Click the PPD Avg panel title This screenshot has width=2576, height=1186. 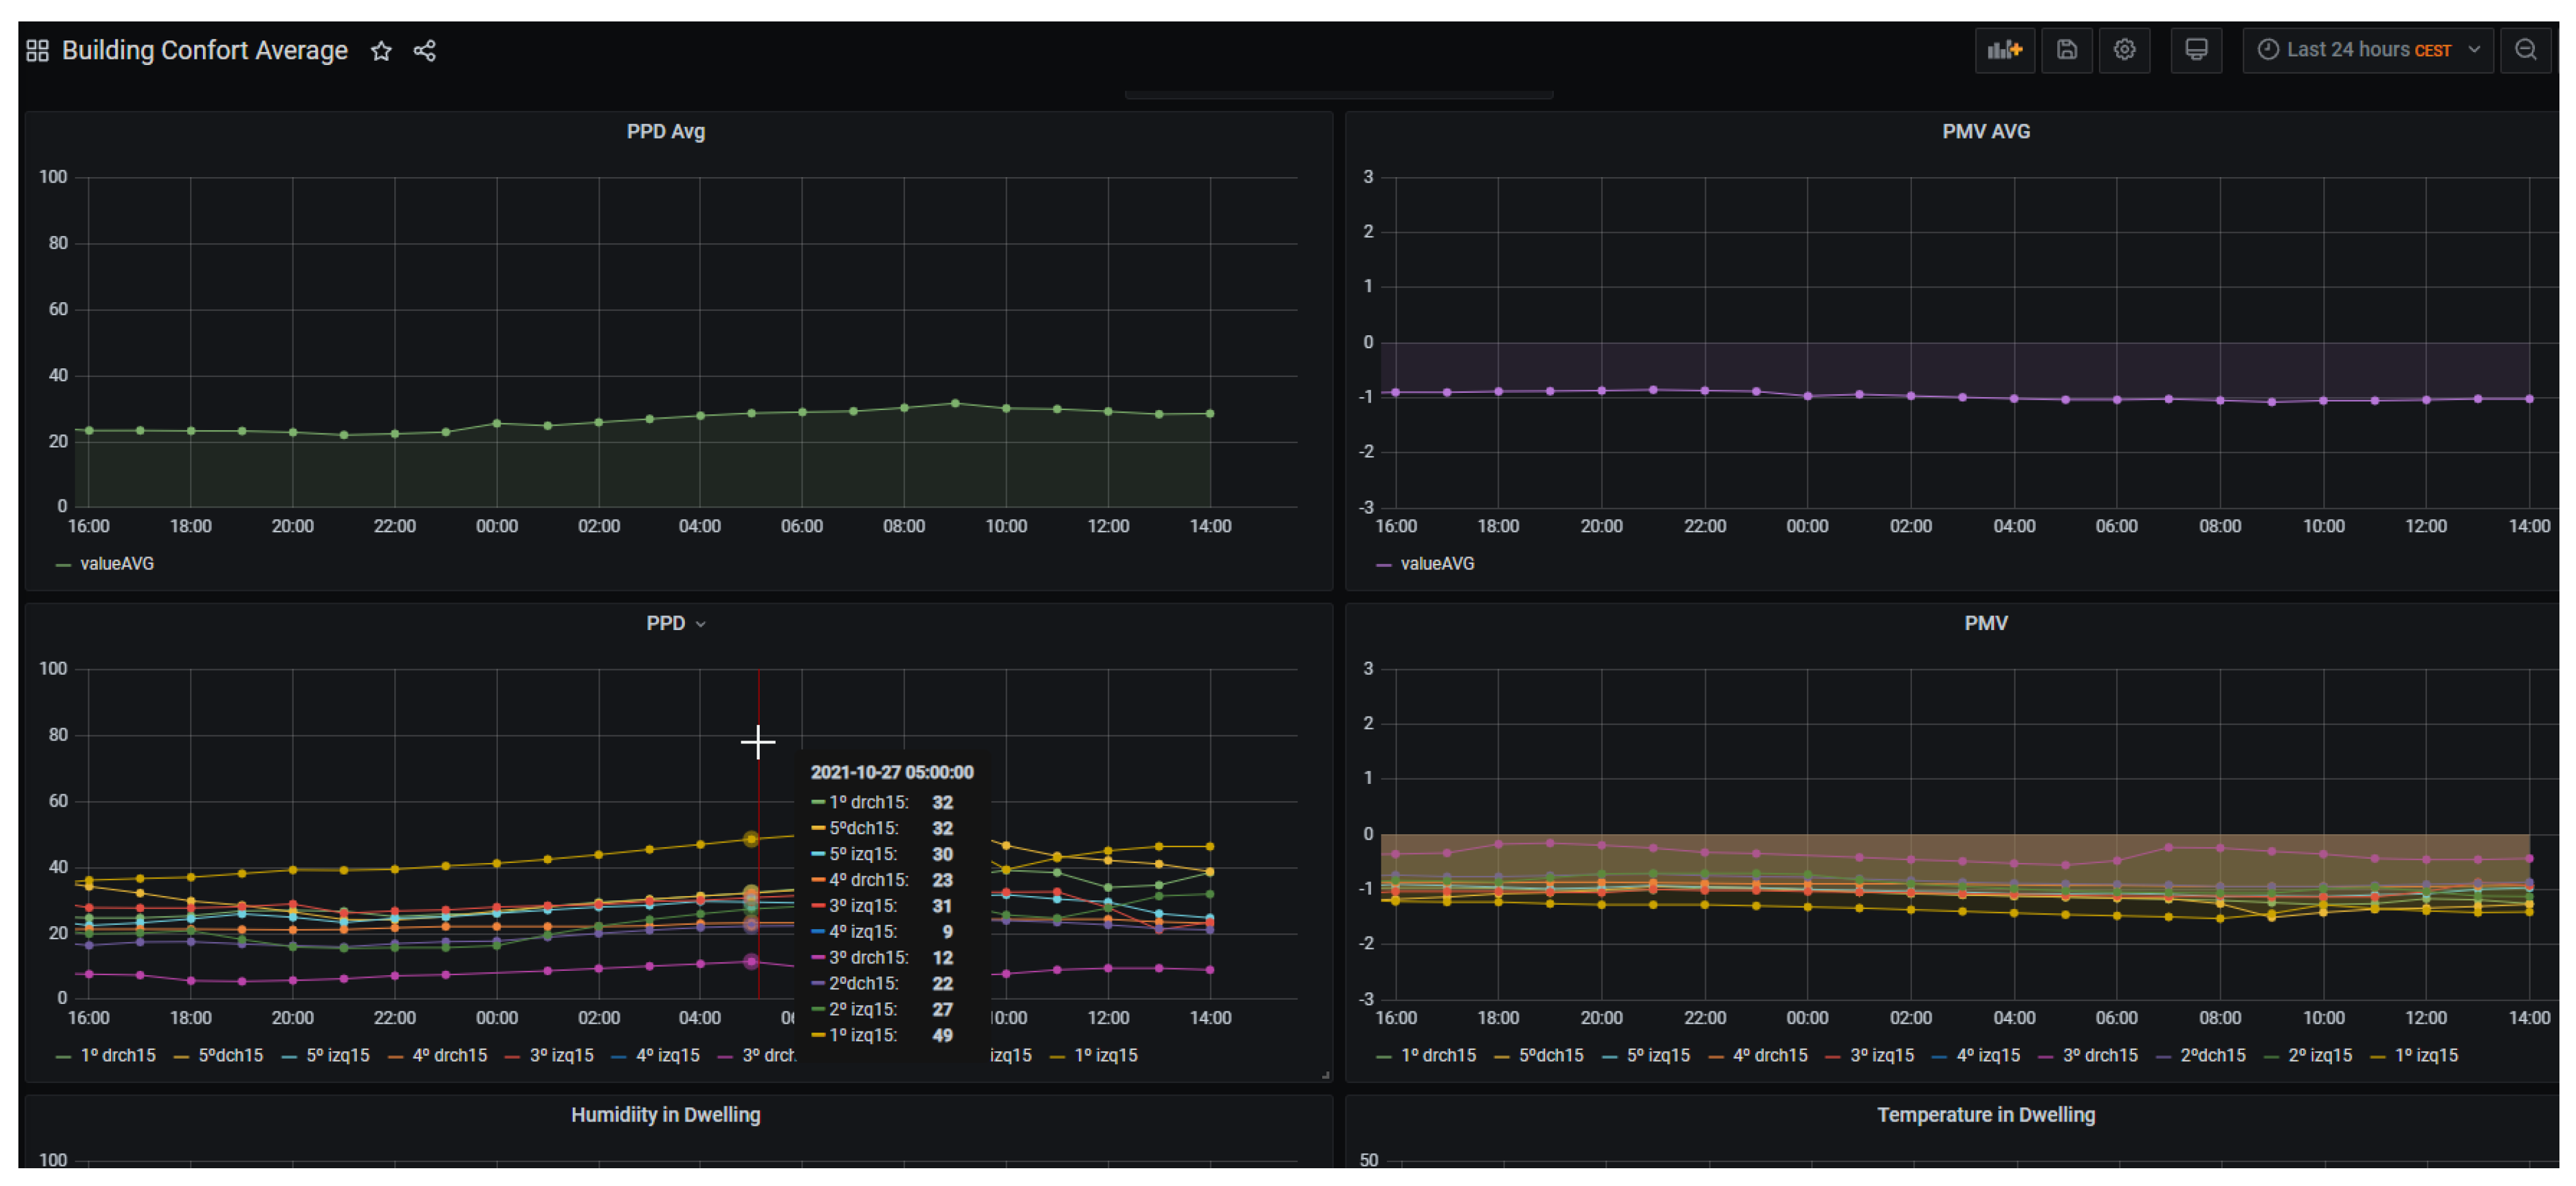point(665,132)
